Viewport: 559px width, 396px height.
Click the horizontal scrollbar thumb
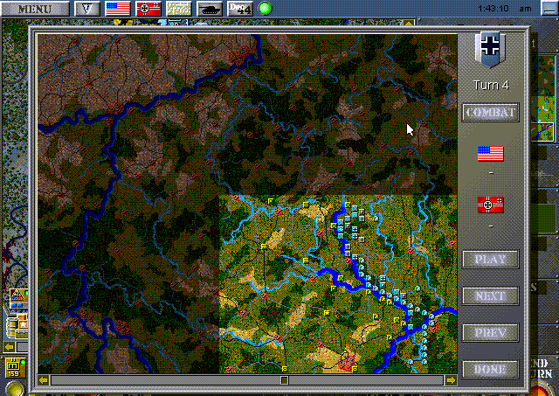[x=284, y=380]
